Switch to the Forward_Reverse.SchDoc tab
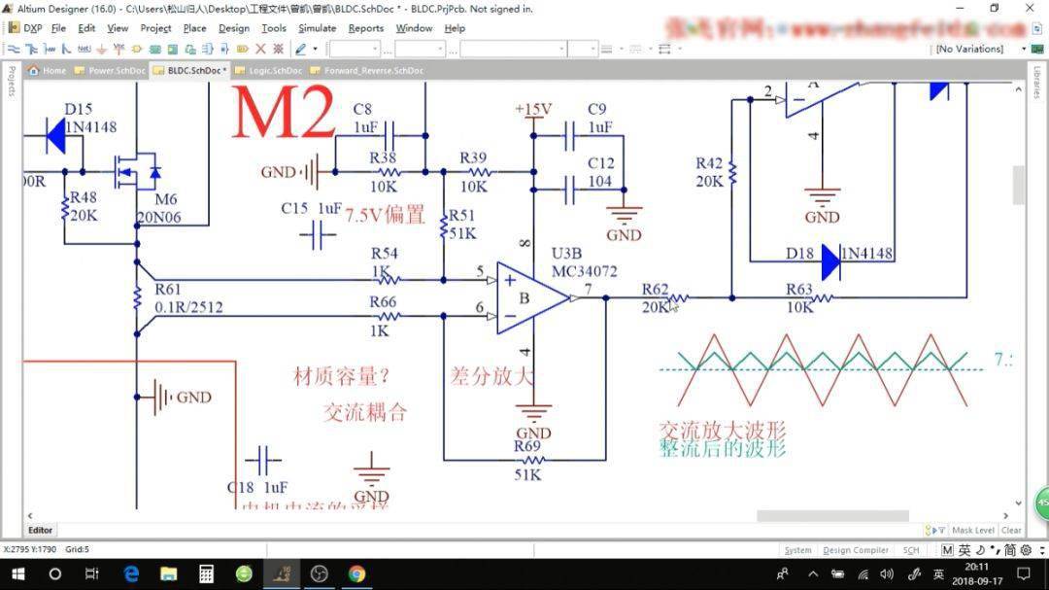 373,70
